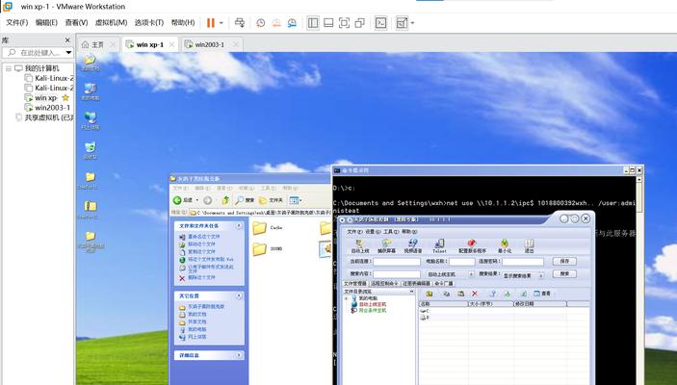Open the snapshot manager icon

click(293, 23)
